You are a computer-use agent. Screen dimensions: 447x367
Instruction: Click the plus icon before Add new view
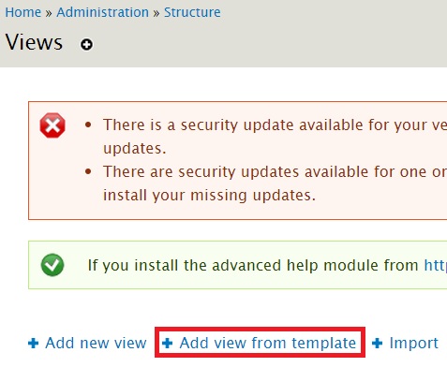[34, 343]
